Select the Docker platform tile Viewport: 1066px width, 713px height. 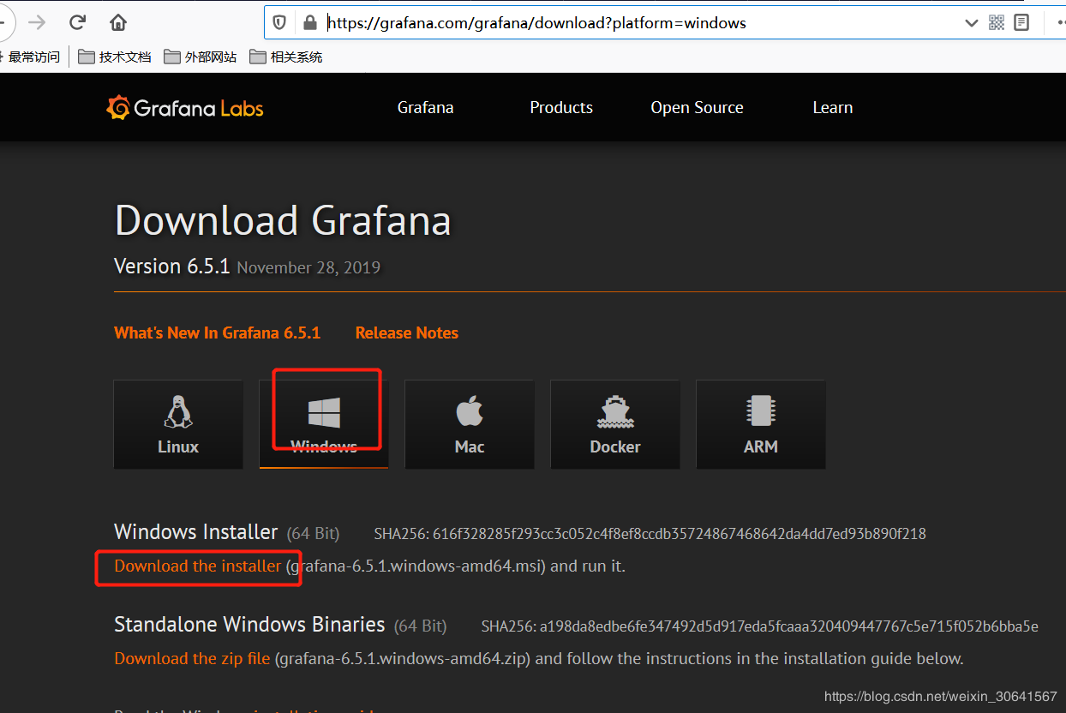click(615, 424)
